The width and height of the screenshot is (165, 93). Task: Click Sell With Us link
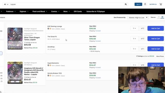[x=153, y=4]
